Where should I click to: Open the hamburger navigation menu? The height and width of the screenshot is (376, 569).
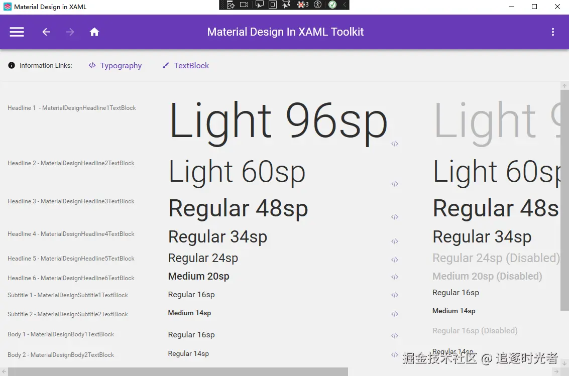17,32
